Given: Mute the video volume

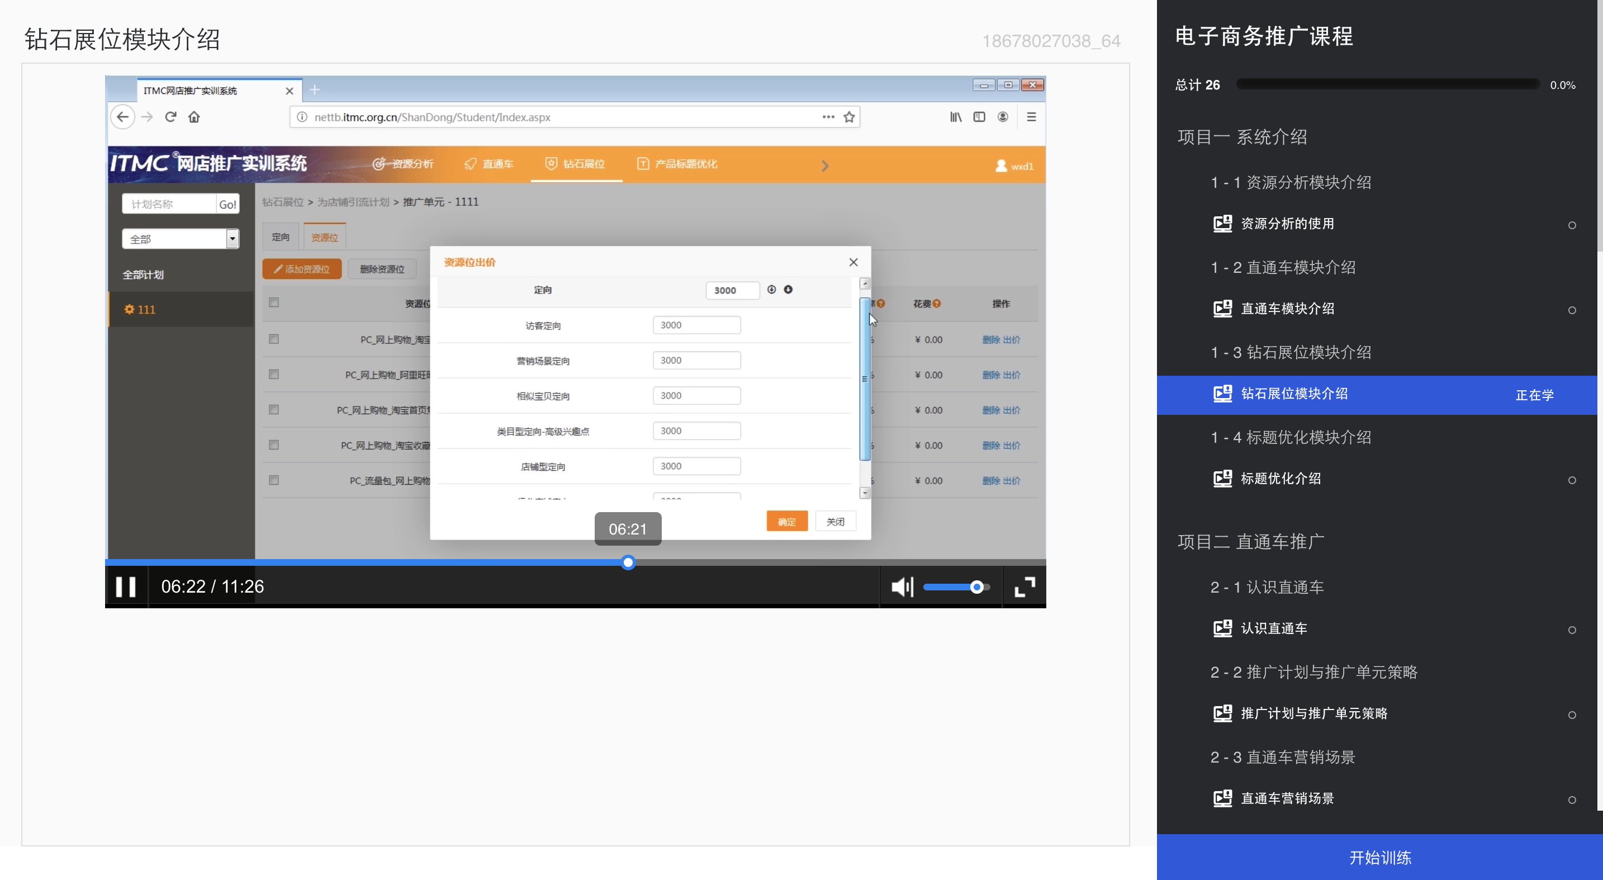Looking at the screenshot, I should (x=902, y=586).
